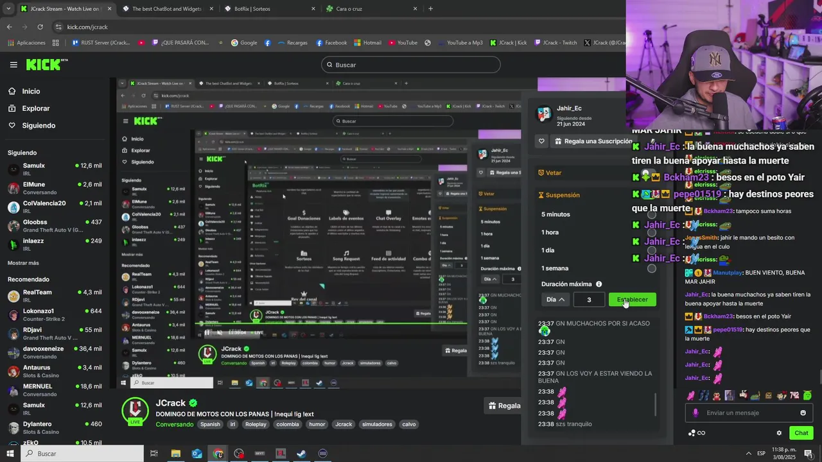Click the colombia stream tag
822x462 pixels.
288,424
